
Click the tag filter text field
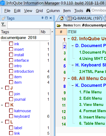click(30, 25)
